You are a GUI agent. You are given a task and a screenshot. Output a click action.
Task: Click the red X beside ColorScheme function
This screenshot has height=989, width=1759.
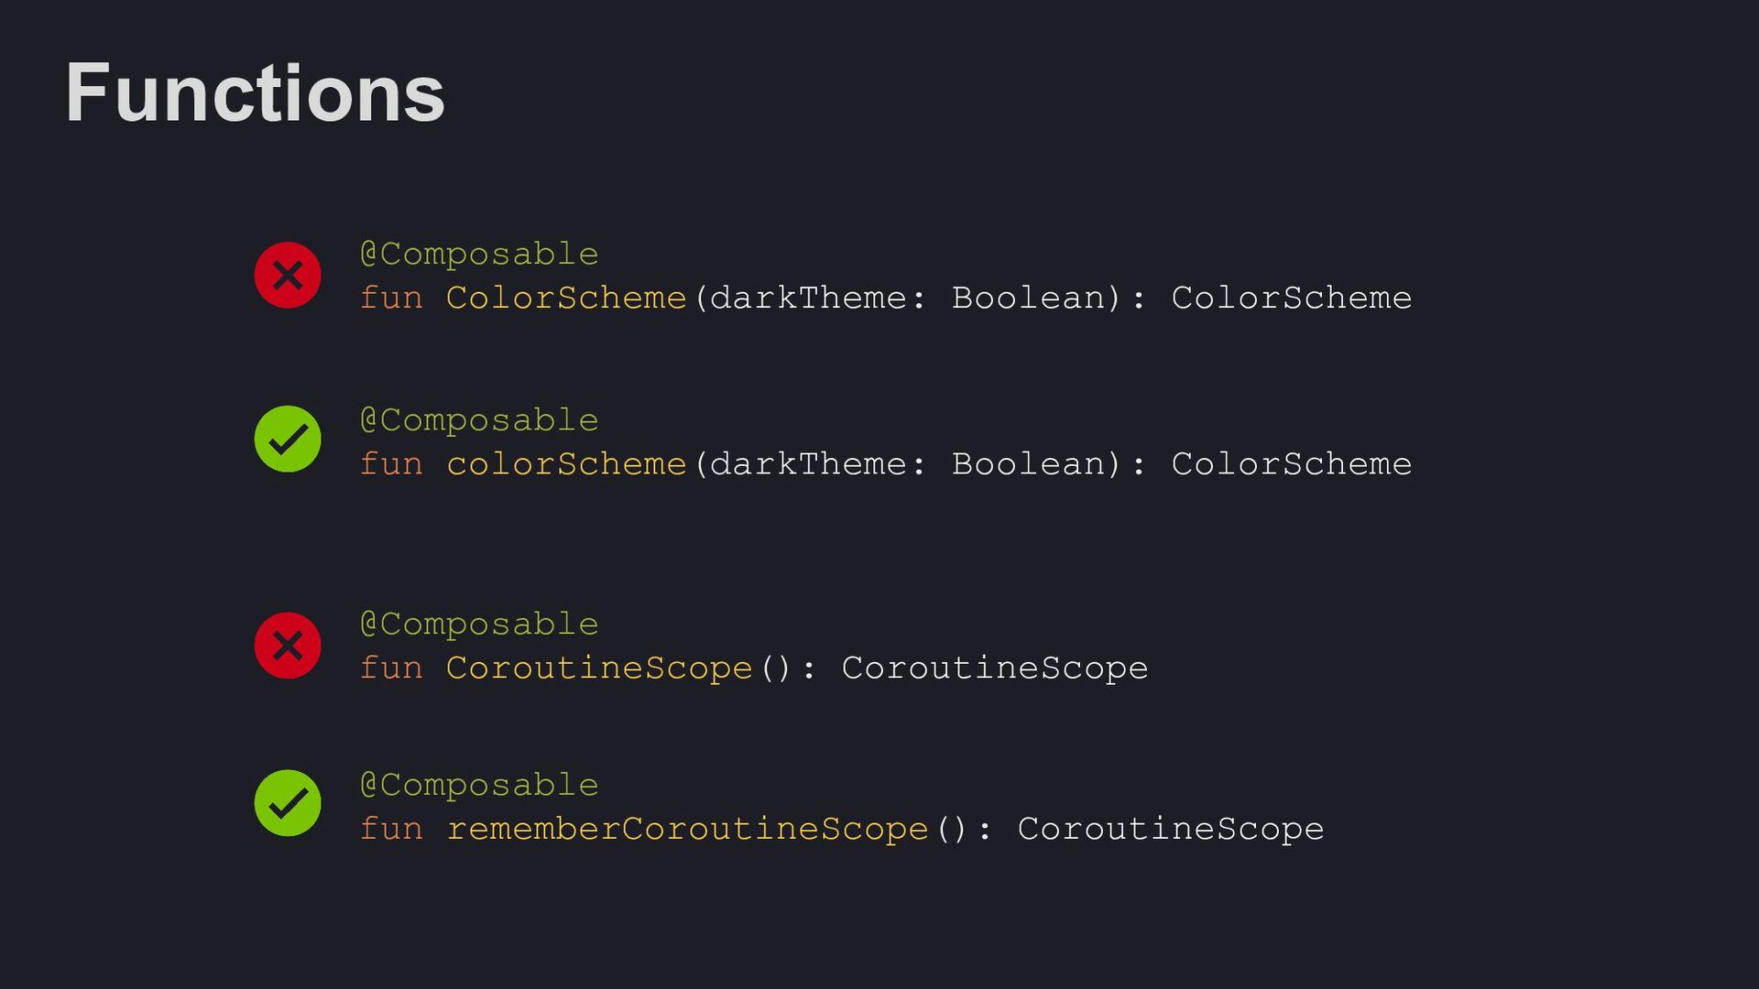[288, 276]
